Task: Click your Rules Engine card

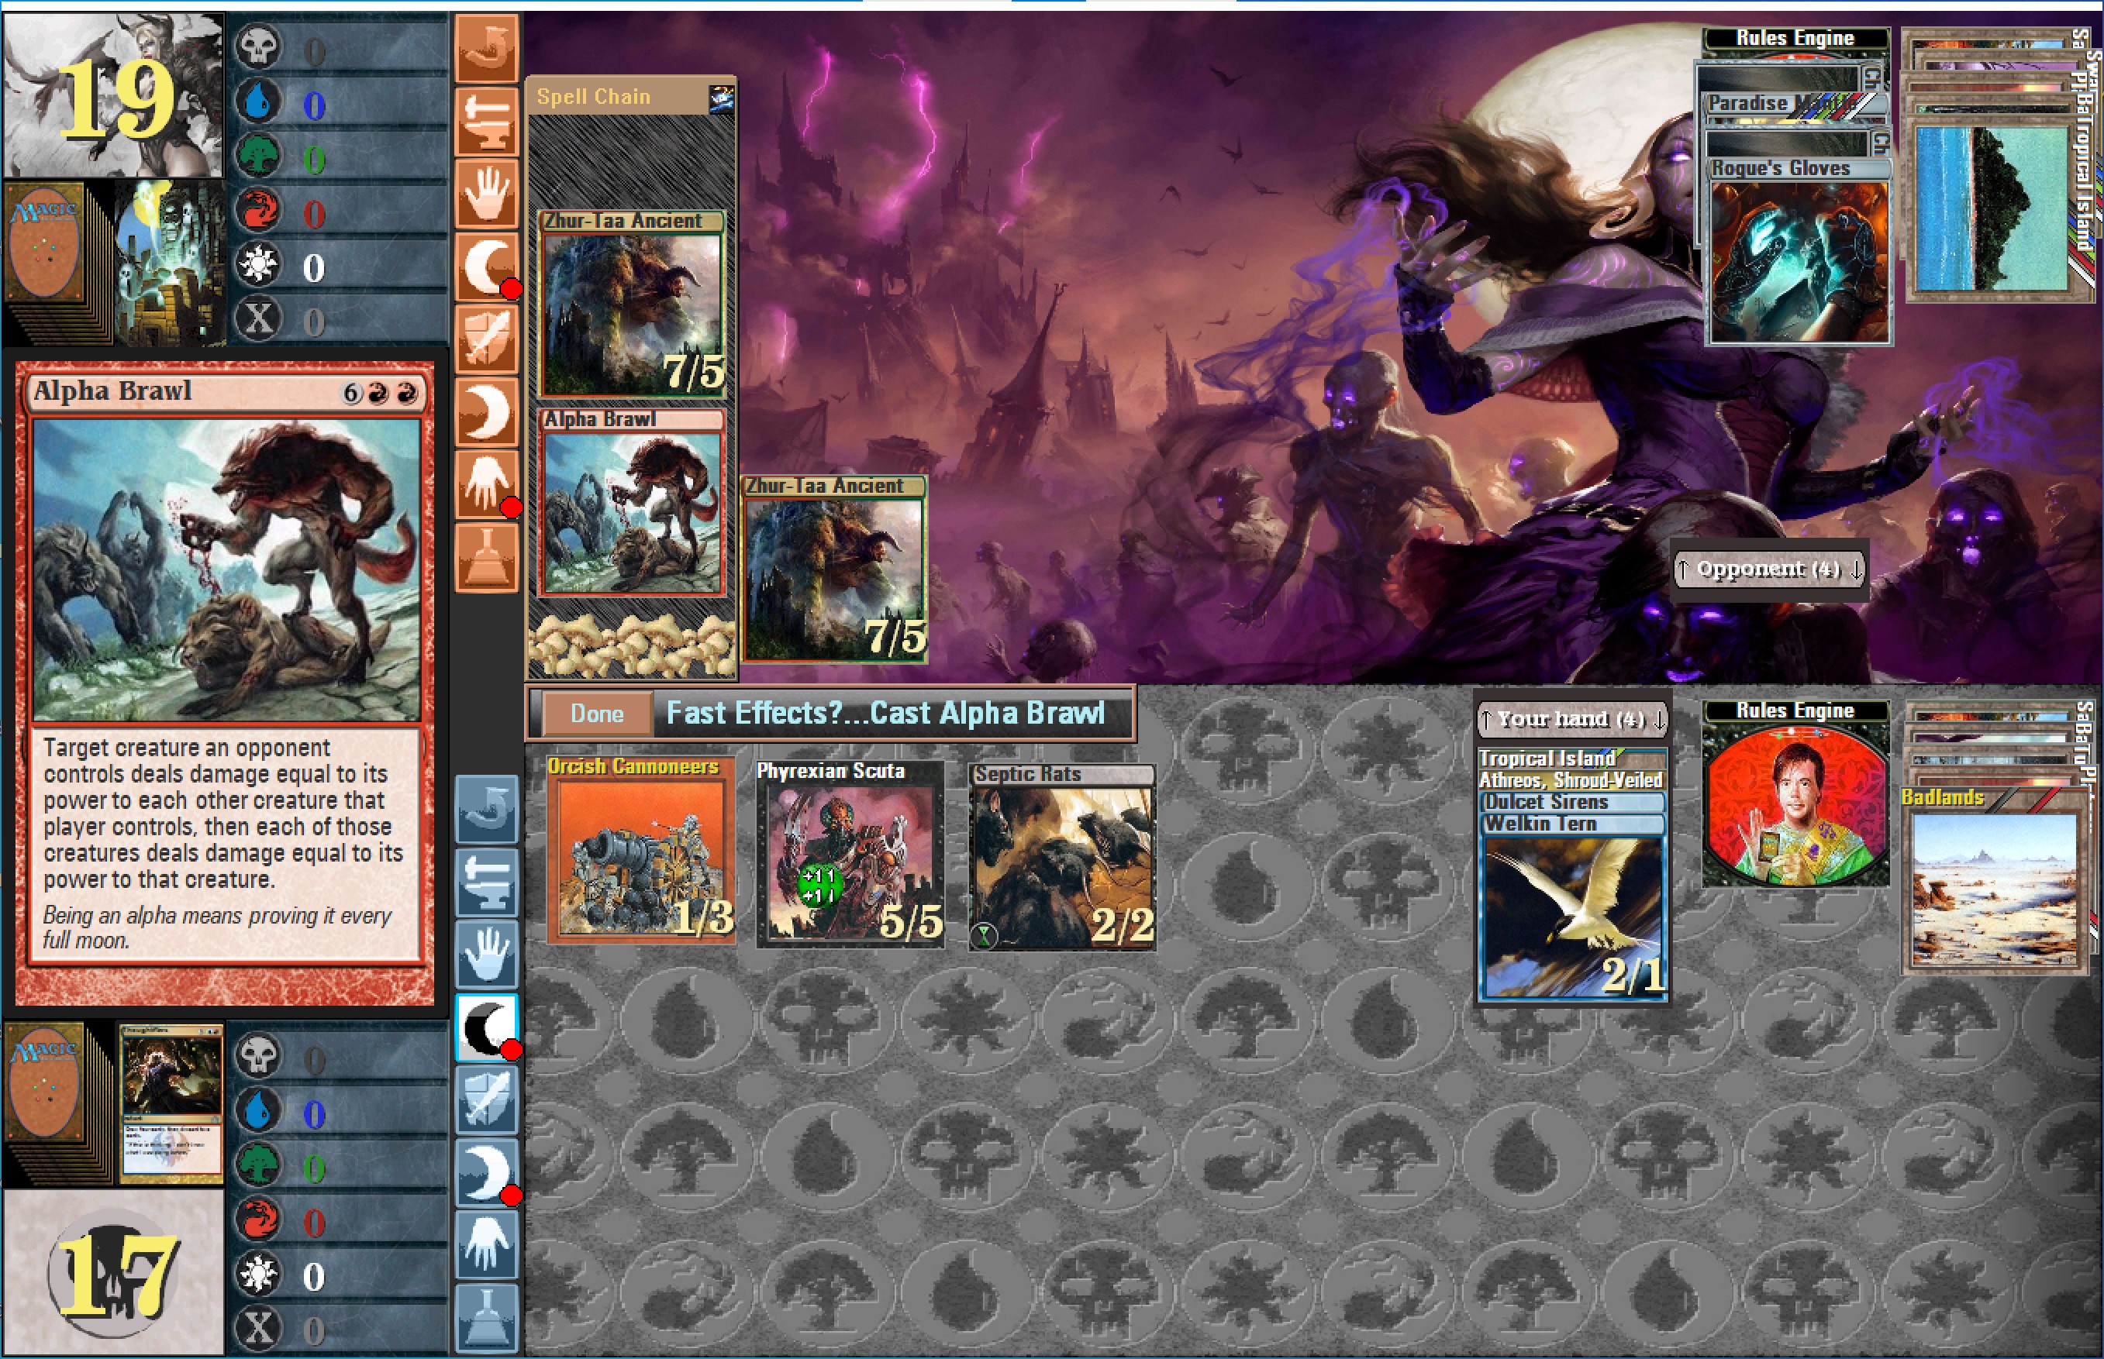Action: pos(1795,793)
